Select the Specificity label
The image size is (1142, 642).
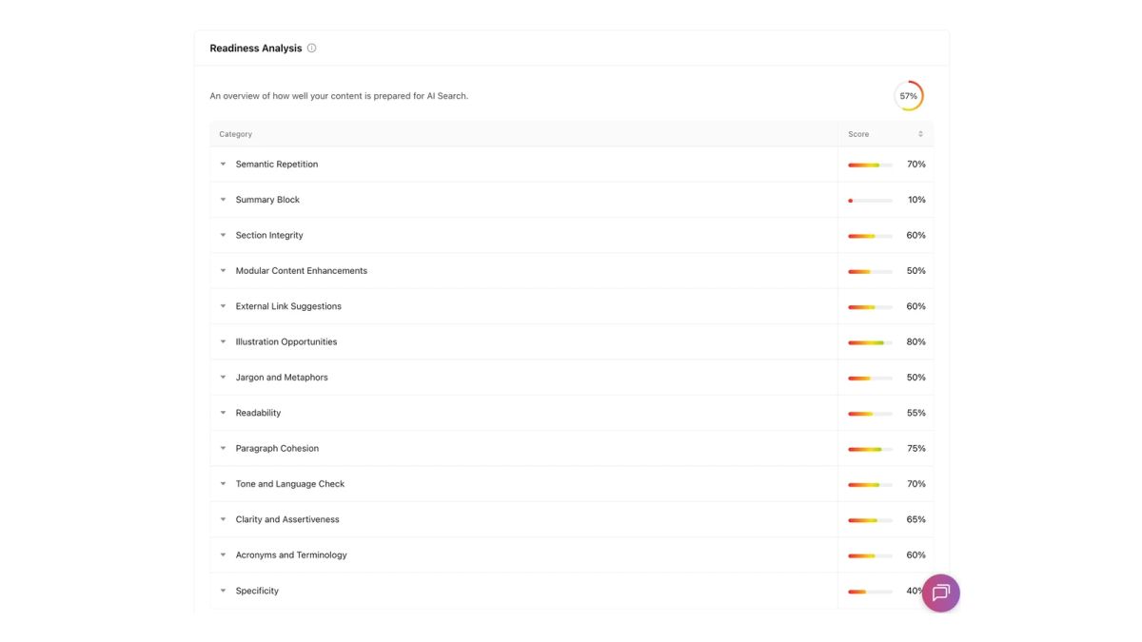257,591
